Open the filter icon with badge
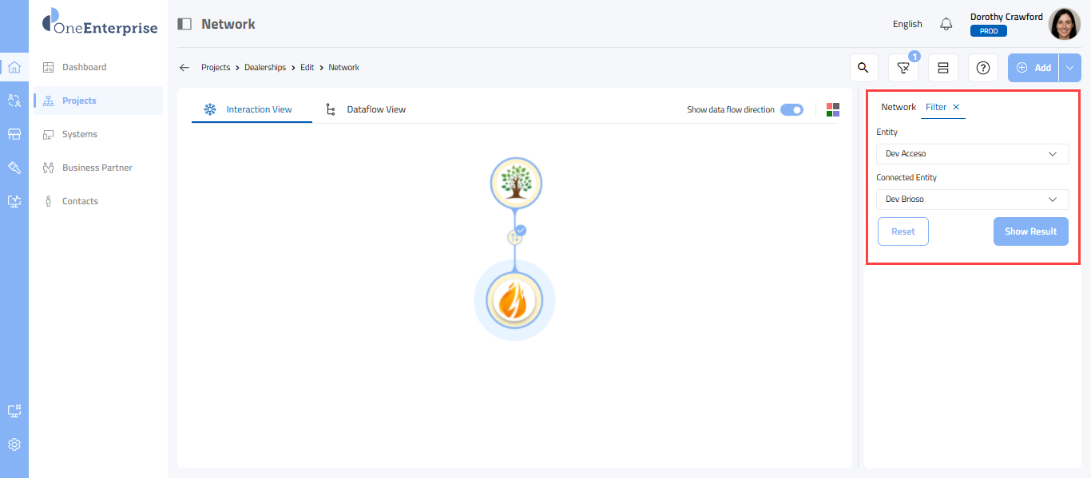 pos(903,68)
